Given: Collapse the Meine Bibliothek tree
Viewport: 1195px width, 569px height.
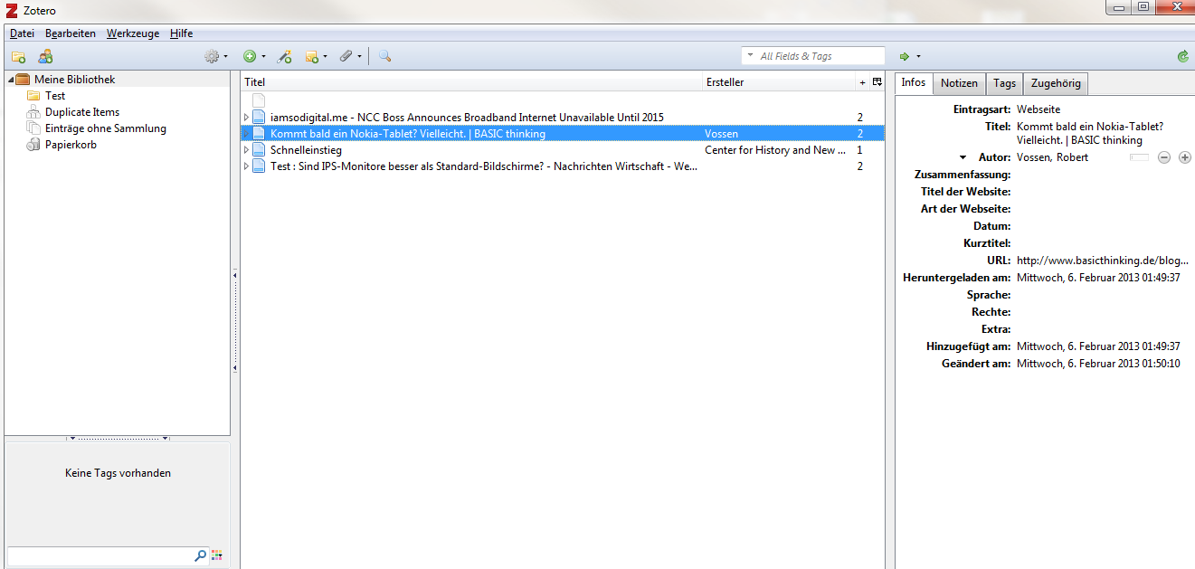Looking at the screenshot, I should pos(11,80).
